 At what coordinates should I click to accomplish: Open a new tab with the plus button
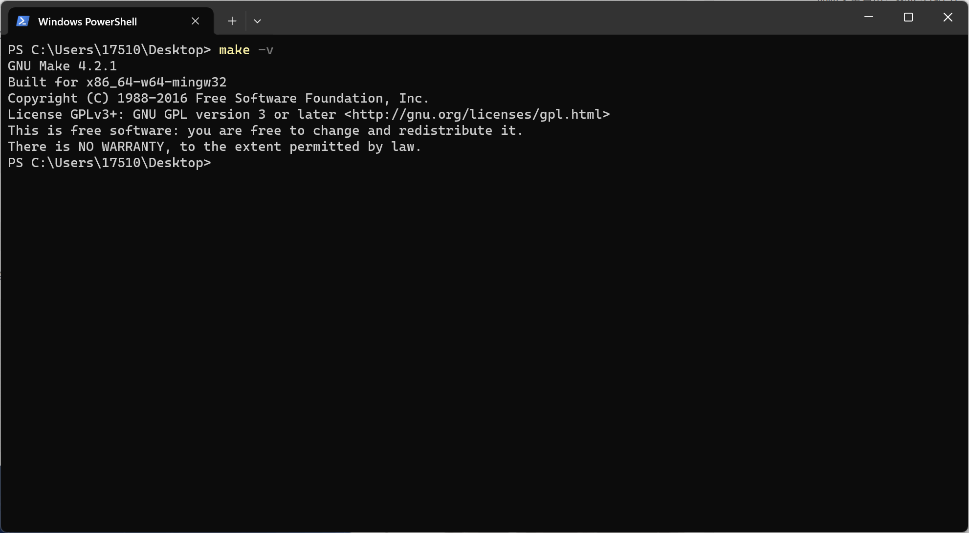[232, 21]
